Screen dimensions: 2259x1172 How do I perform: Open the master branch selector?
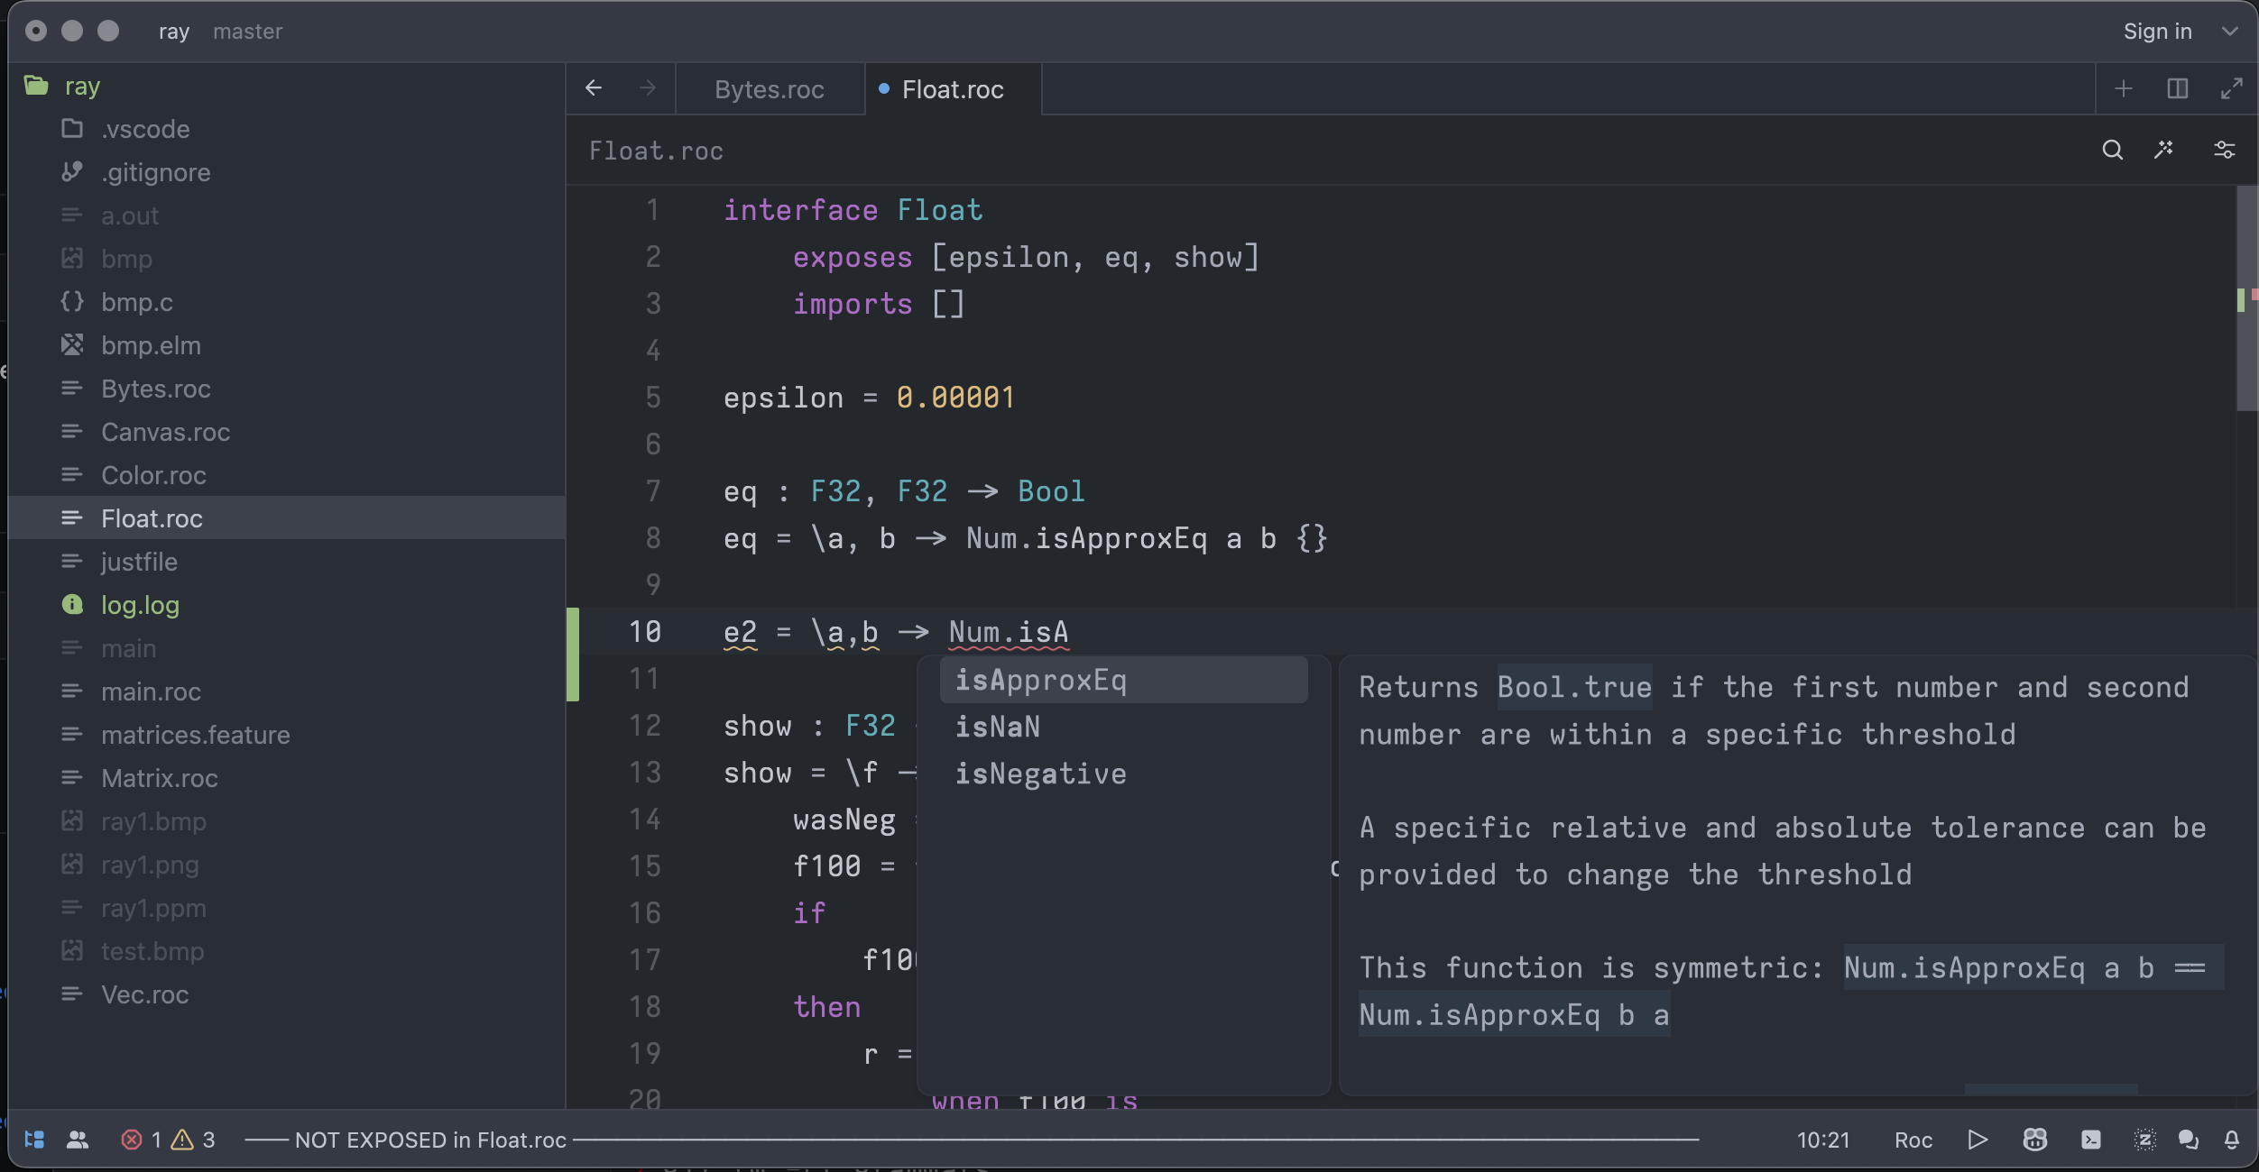tap(248, 32)
